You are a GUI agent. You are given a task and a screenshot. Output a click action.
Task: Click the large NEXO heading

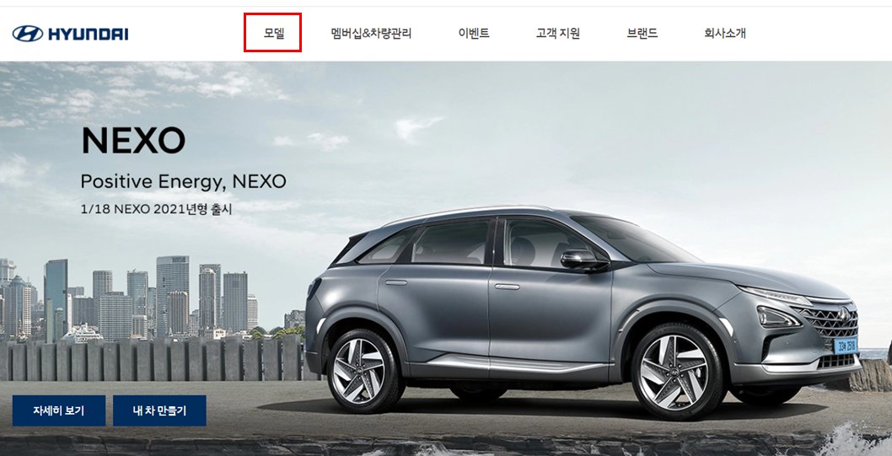tap(133, 141)
